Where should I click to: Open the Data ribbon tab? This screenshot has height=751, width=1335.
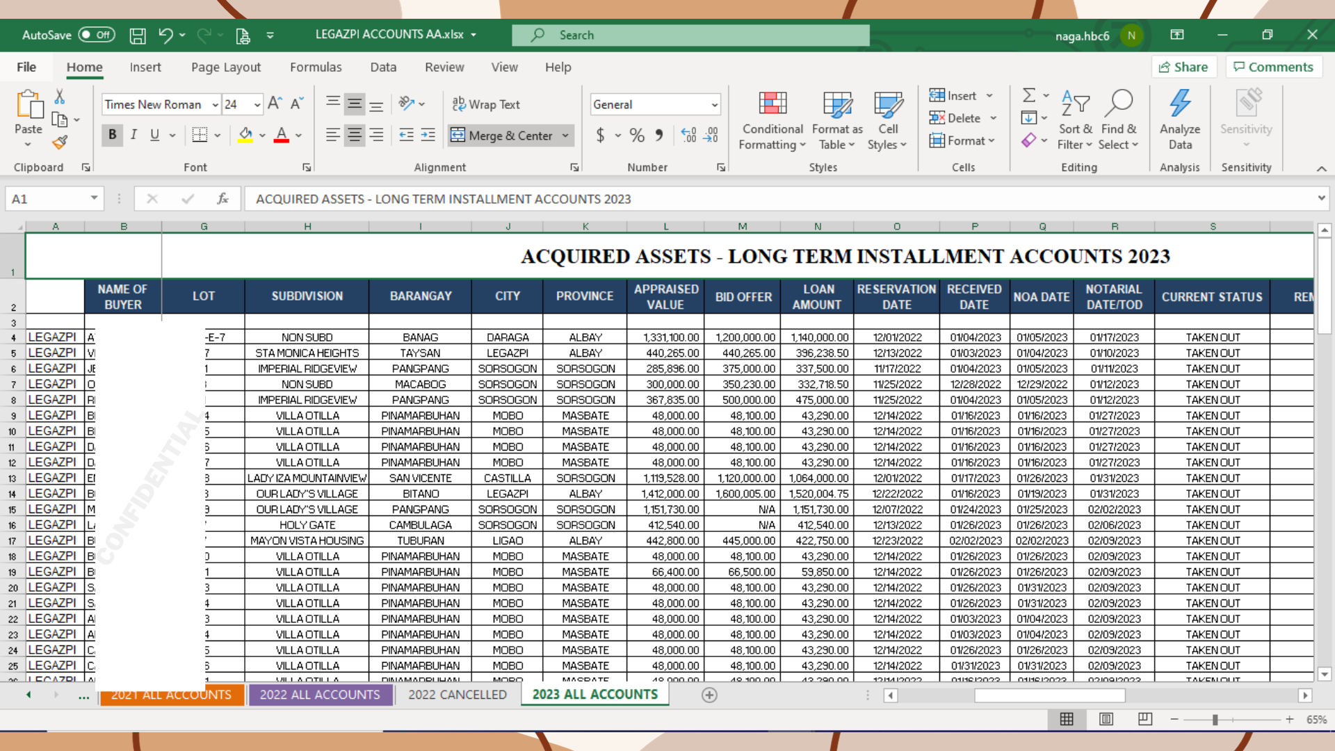383,67
